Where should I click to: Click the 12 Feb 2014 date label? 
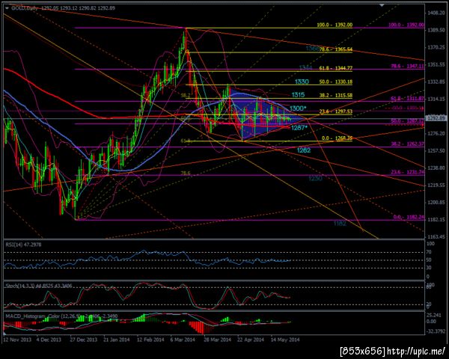point(150,340)
